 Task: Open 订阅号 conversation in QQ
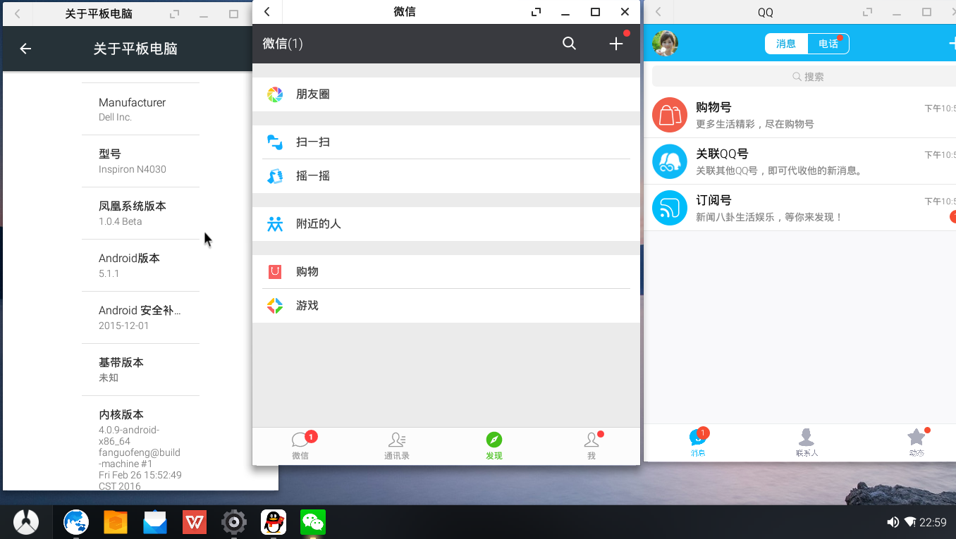pos(799,208)
